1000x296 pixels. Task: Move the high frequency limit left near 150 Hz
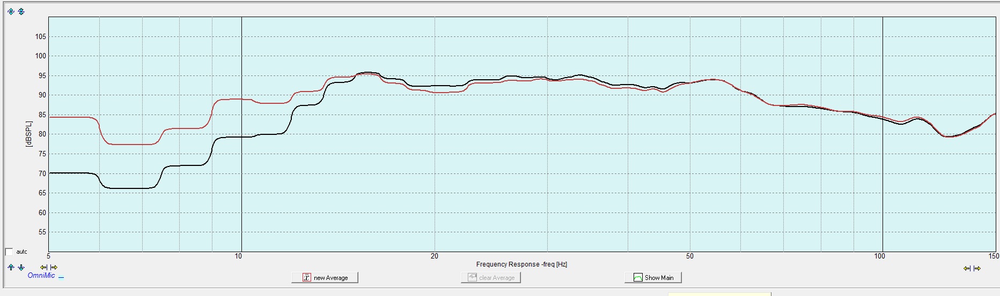tap(967, 268)
